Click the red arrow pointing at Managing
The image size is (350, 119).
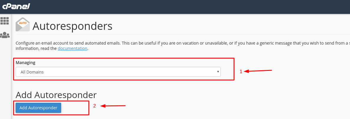click(259, 71)
